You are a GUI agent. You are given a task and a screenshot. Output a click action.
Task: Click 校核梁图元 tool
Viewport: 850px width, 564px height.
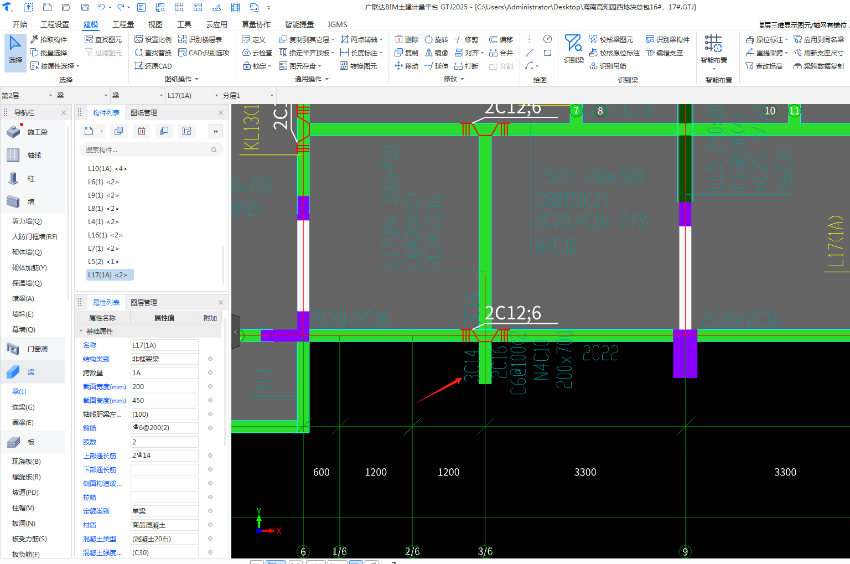[611, 39]
